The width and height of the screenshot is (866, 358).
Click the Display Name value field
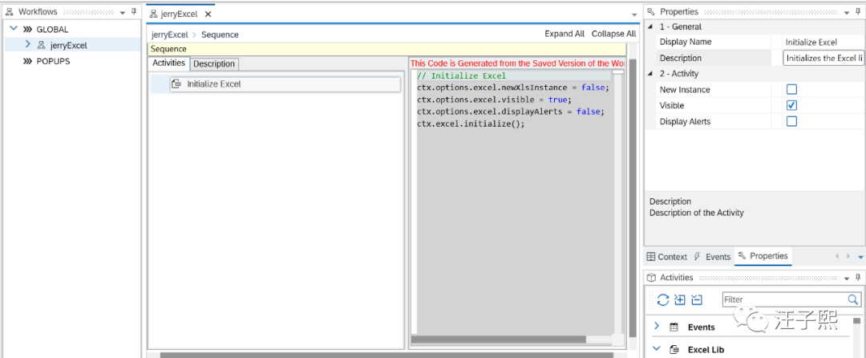click(x=824, y=42)
